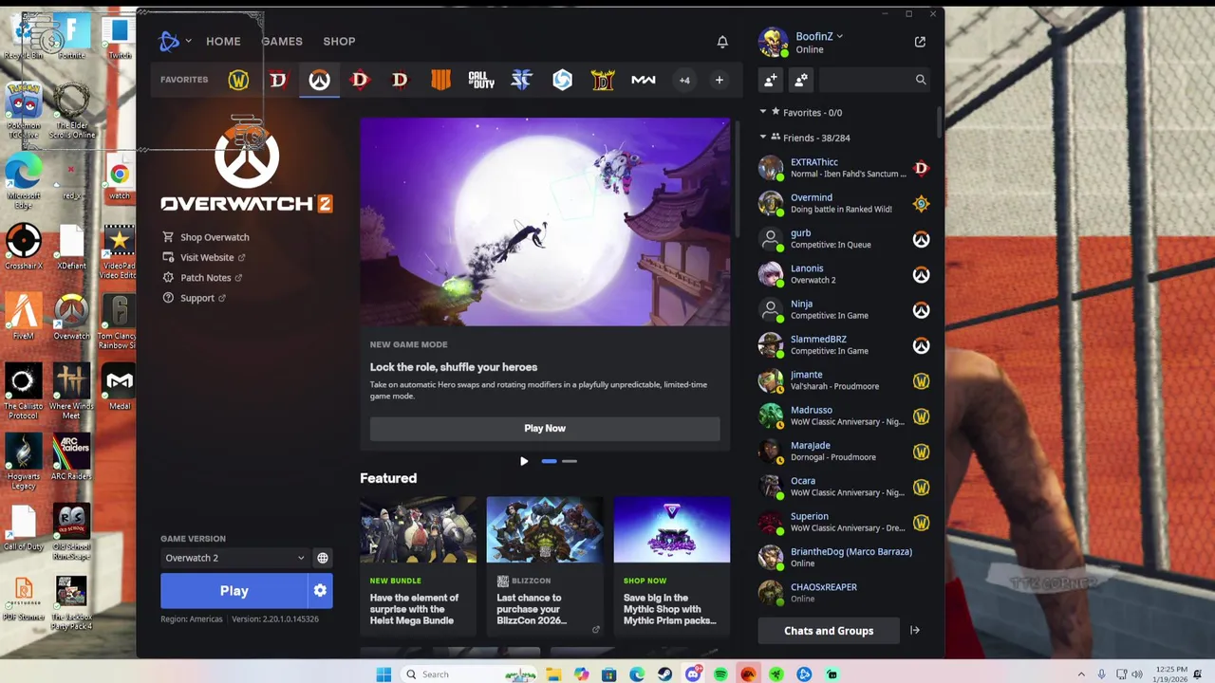Open BoofinZ profile status dropdown
The height and width of the screenshot is (683, 1215).
tap(819, 37)
